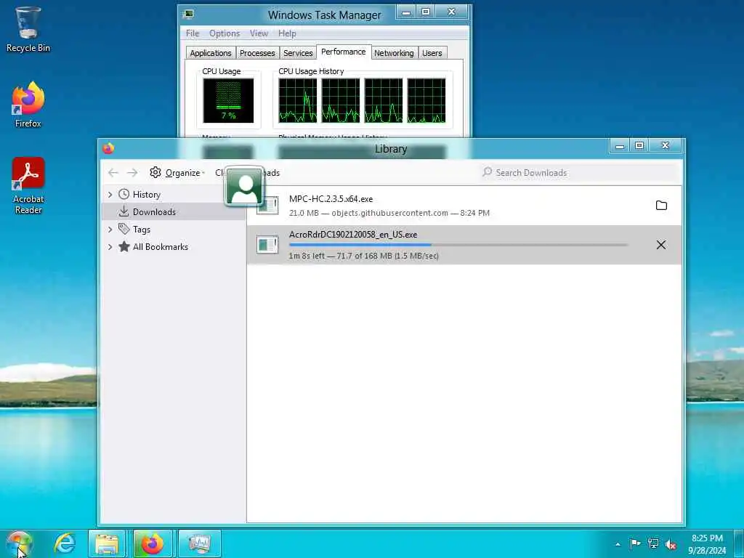Open File Explorer from the taskbar

click(x=107, y=543)
